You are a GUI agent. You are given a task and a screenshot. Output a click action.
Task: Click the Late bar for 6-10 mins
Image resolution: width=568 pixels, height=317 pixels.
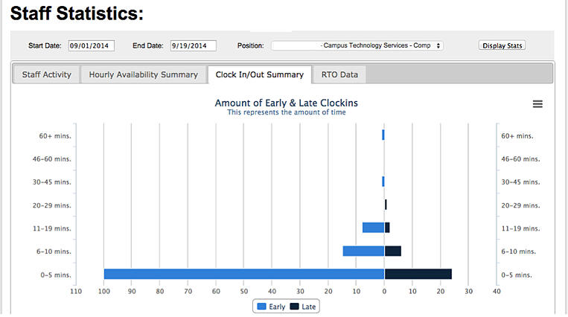(x=392, y=251)
